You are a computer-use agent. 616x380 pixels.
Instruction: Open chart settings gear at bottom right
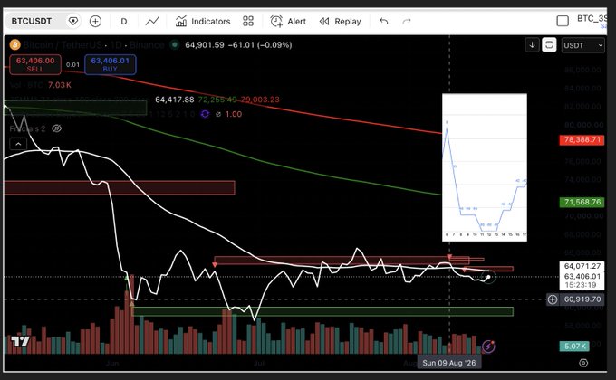[583, 363]
